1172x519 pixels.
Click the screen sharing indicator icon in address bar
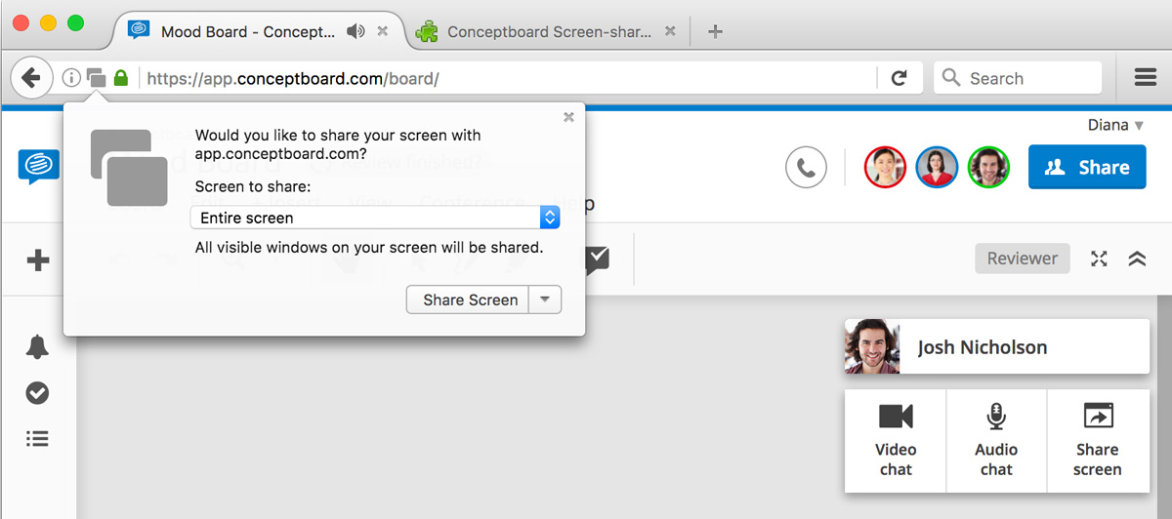[96, 78]
